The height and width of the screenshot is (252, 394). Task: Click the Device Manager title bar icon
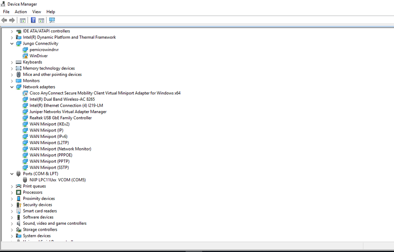[x=3, y=4]
